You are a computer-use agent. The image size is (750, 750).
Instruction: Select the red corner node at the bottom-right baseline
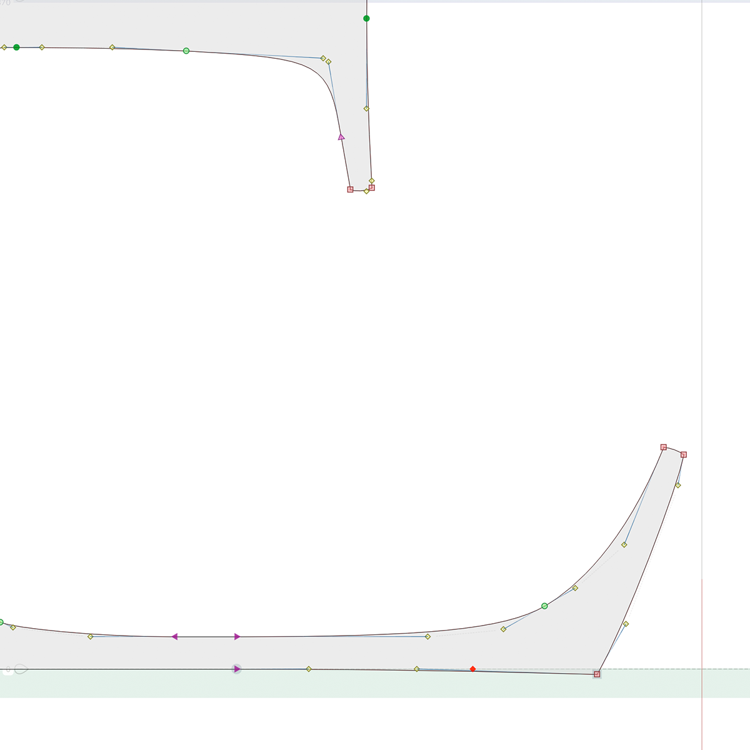pos(597,674)
